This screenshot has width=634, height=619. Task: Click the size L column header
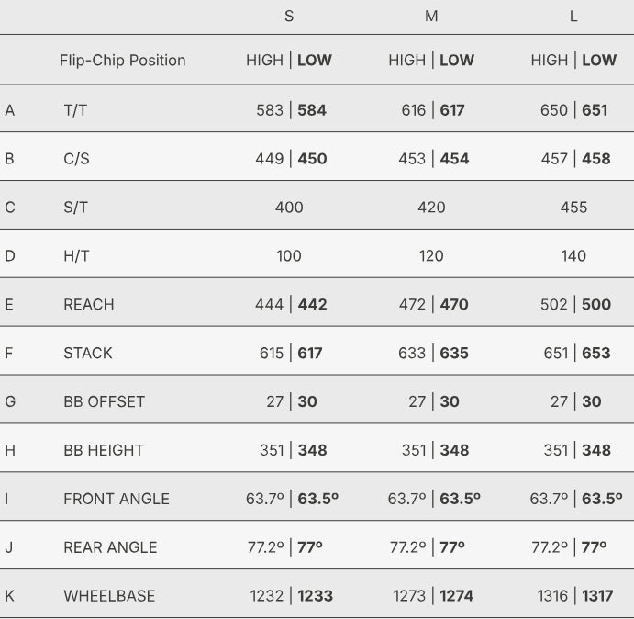pos(573,17)
